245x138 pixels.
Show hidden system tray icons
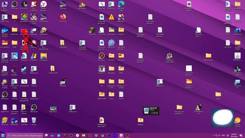[x=213, y=135]
